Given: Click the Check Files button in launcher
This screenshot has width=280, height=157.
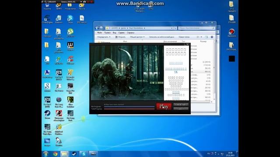Looking at the screenshot, I should point(181,105).
